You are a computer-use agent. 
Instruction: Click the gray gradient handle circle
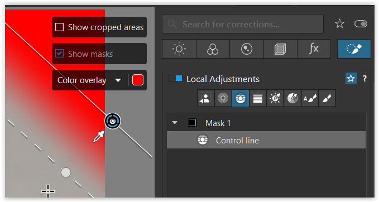tap(66, 172)
